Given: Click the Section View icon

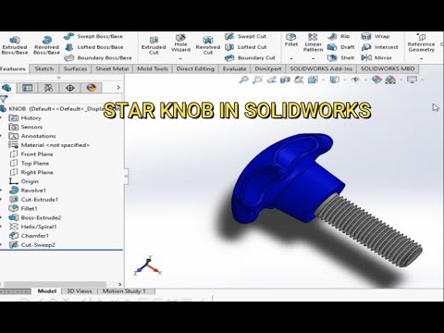Looking at the screenshot, I should pos(285,80).
